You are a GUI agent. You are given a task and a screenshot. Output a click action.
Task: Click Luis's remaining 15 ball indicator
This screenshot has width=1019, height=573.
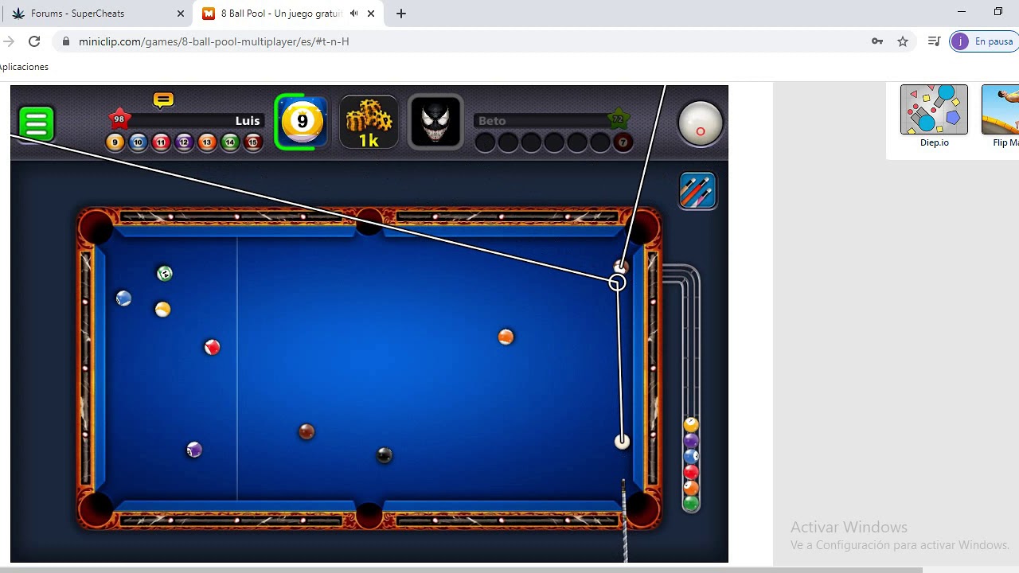(254, 142)
